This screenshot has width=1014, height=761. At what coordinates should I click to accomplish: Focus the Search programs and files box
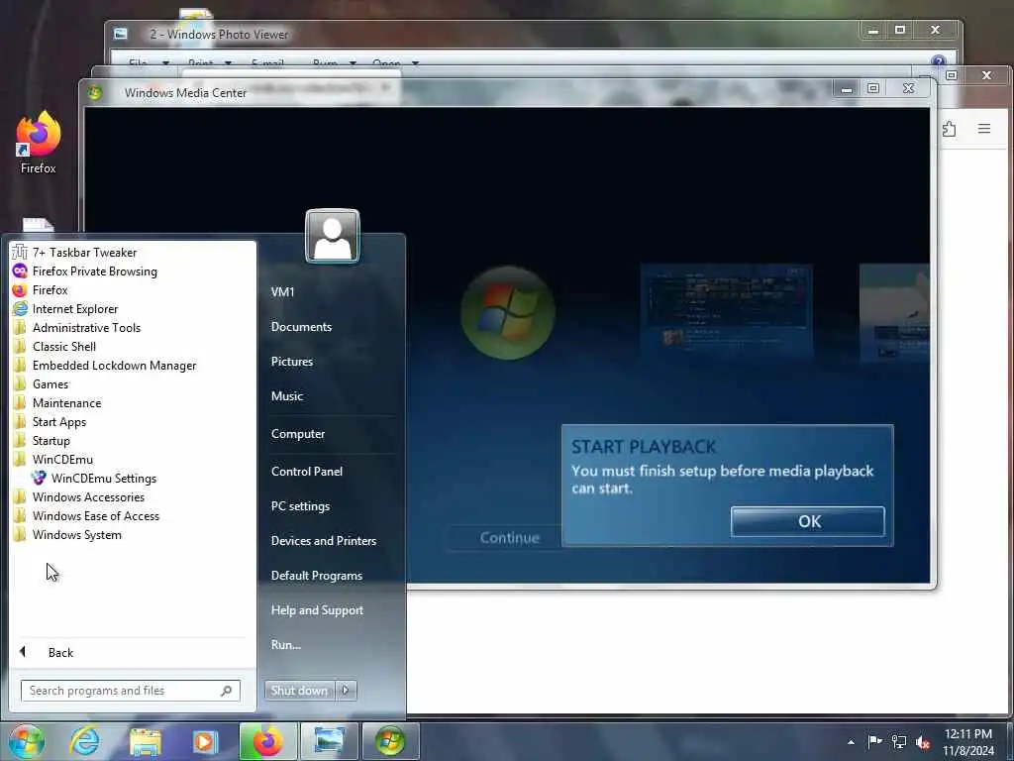point(131,691)
